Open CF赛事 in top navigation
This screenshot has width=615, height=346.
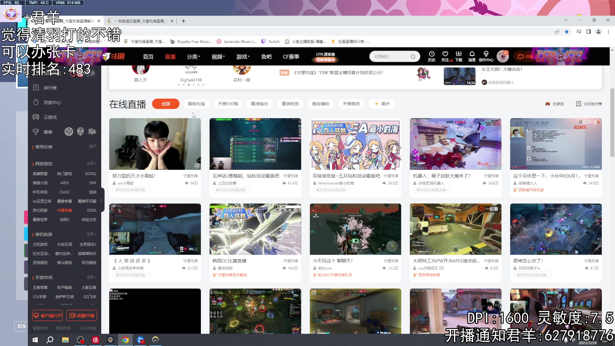291,56
